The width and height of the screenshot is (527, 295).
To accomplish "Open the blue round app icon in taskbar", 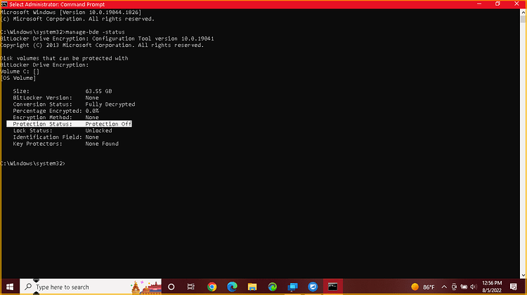I will coord(313,287).
